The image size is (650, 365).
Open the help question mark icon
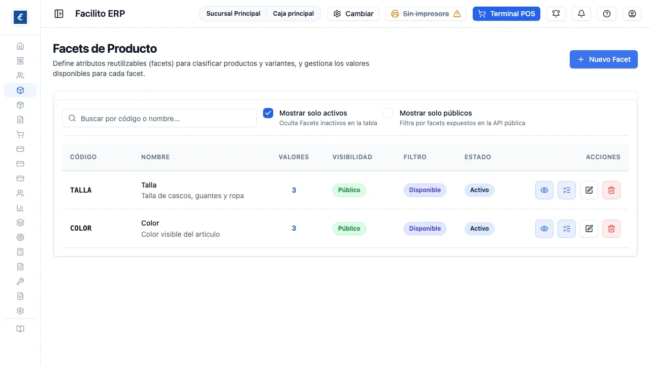(x=607, y=14)
